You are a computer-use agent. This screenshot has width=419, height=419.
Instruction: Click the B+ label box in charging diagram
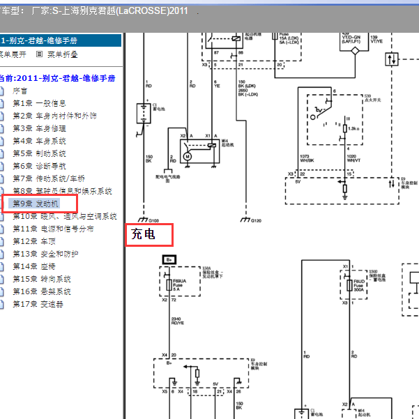(x=169, y=259)
